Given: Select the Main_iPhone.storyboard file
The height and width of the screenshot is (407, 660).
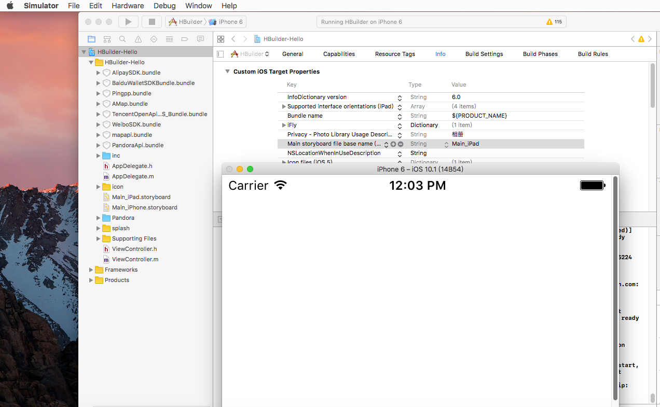Looking at the screenshot, I should 144,207.
